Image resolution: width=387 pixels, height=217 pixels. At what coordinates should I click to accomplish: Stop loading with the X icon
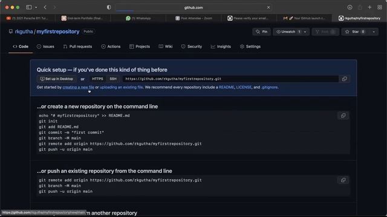268,7
